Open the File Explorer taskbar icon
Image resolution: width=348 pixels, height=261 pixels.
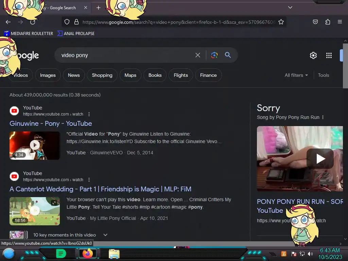[x=114, y=254]
